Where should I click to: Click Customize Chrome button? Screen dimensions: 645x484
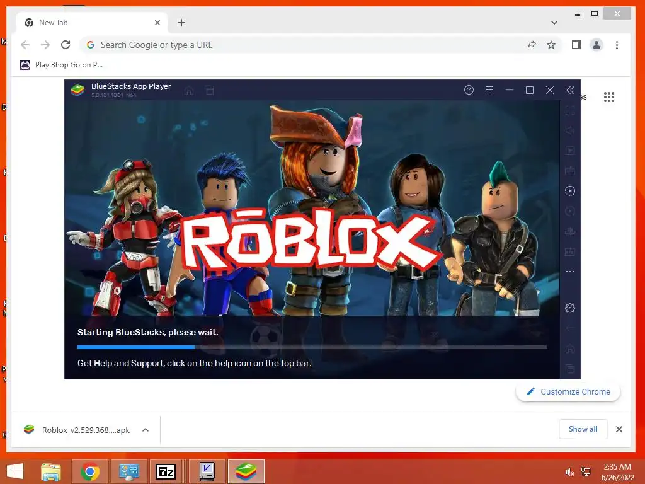[568, 392]
